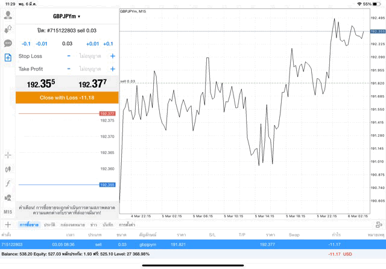
Task: Tap the new order document icon
Action: pos(8,58)
